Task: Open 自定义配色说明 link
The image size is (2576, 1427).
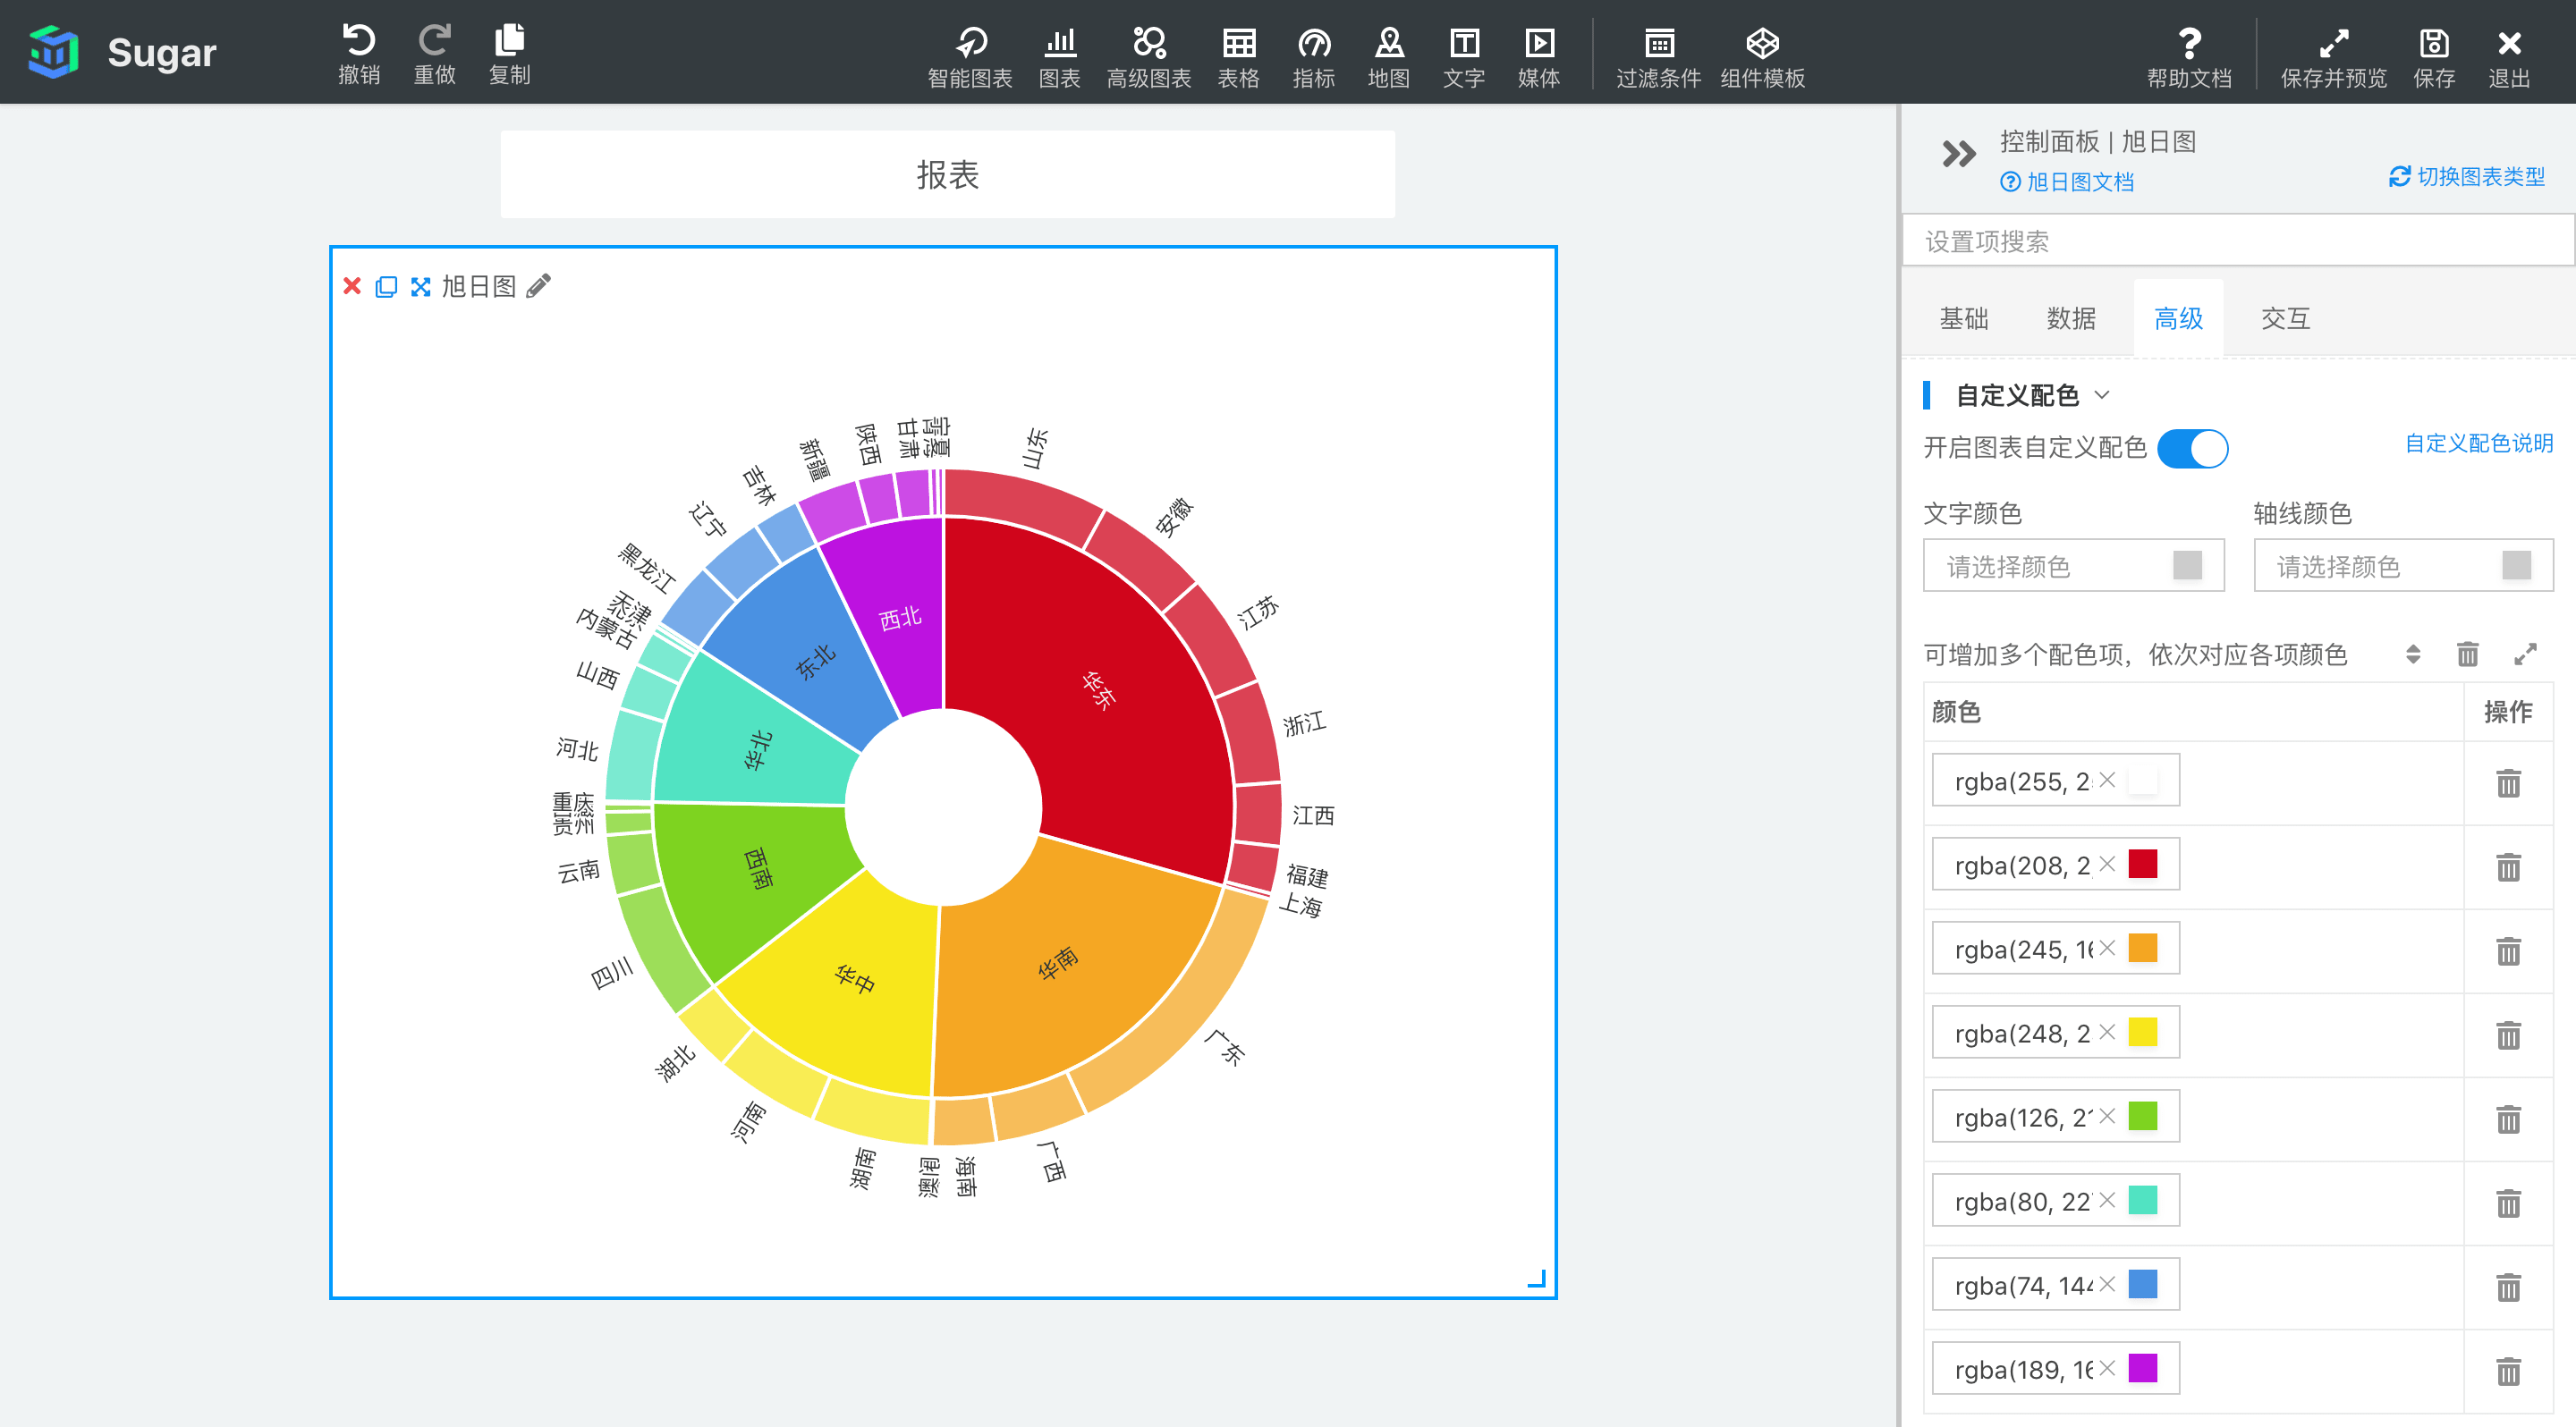Action: (x=2479, y=443)
